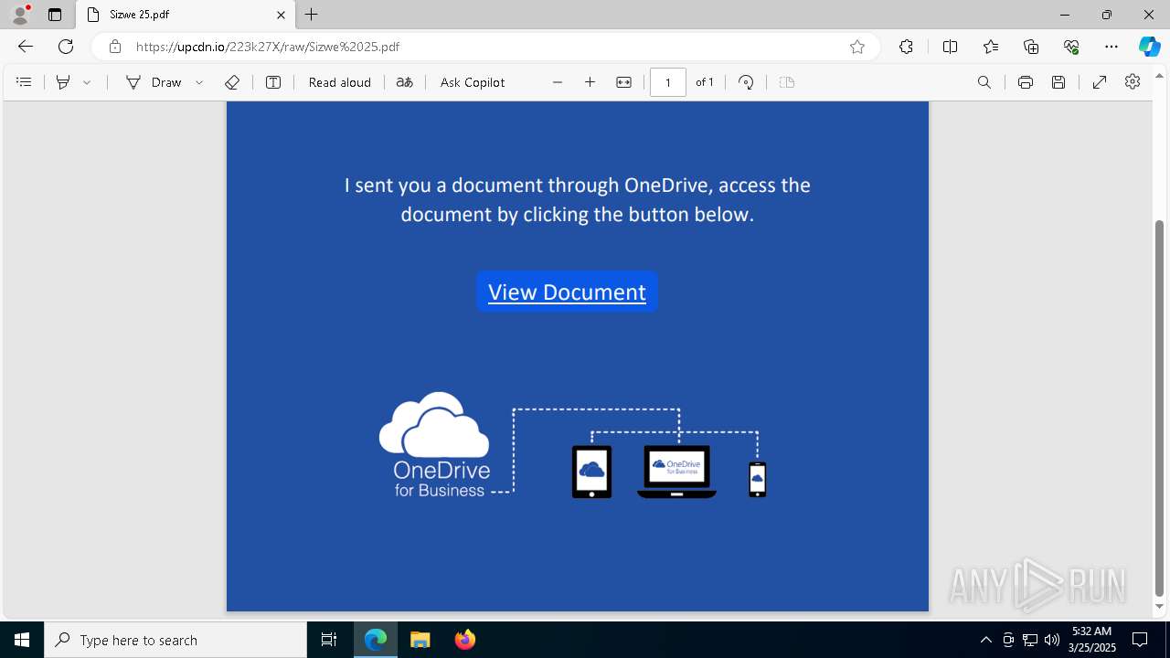Screen dimensions: 1170x658
Task: Zoom out the PDF
Action: (x=558, y=82)
